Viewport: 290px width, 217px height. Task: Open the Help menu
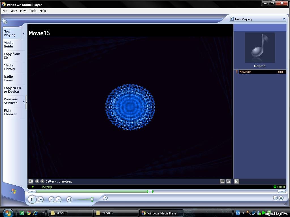click(42, 11)
